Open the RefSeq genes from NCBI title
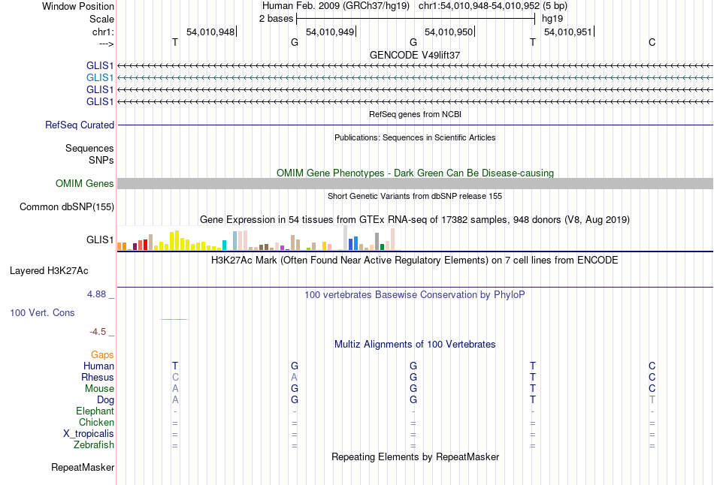Viewport: 714px width, 485px height. (x=415, y=114)
